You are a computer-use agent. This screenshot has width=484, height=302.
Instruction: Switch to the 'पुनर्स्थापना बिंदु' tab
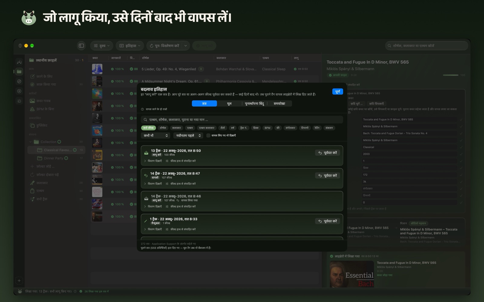(x=254, y=104)
